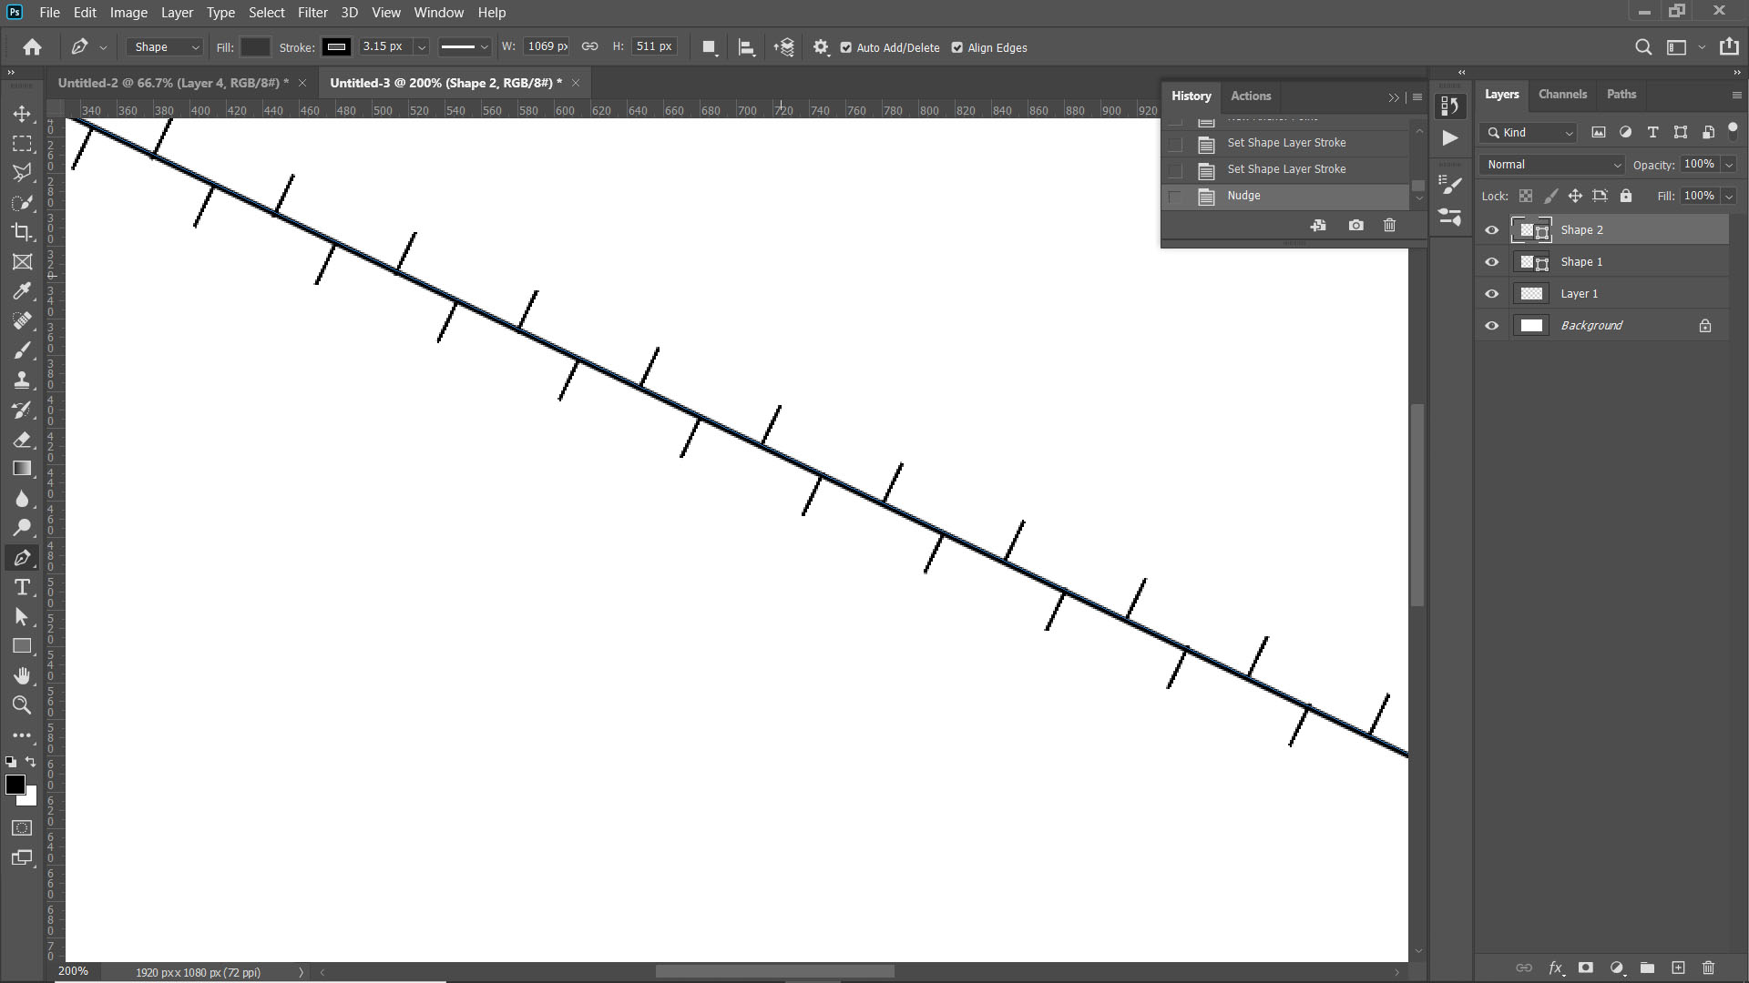Edit the shape width field
1749x983 pixels.
point(545,46)
